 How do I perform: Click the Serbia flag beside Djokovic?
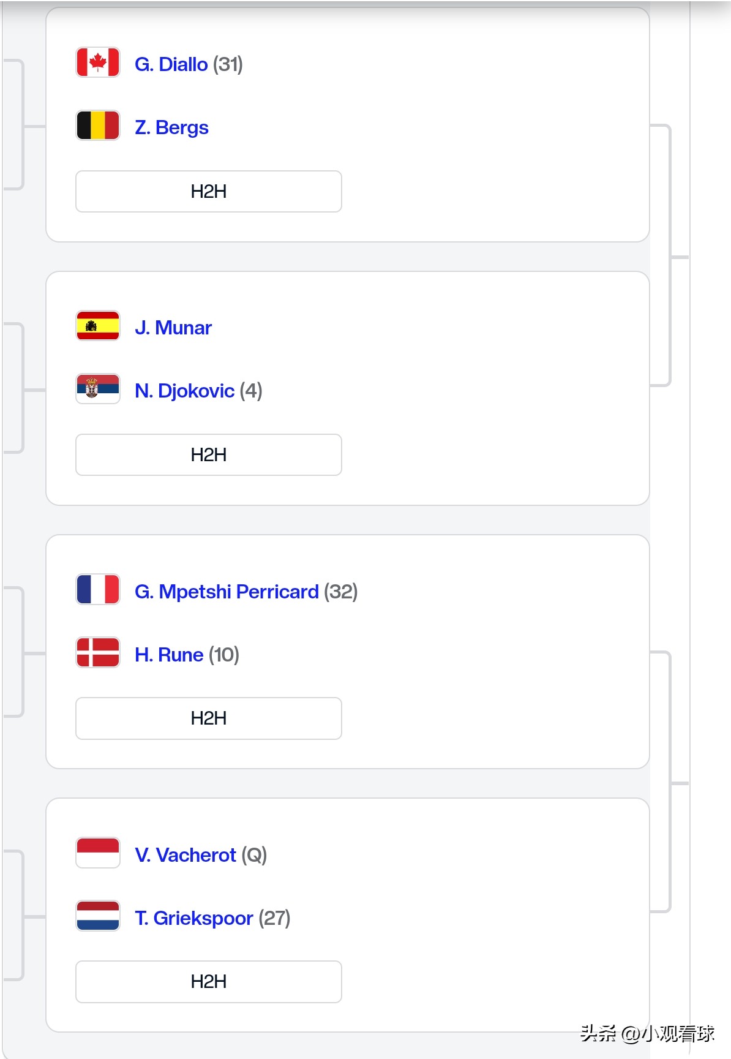click(98, 389)
